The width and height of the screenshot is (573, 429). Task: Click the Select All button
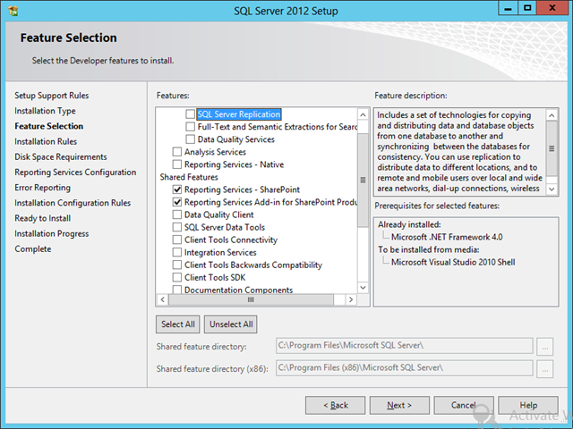pos(178,324)
